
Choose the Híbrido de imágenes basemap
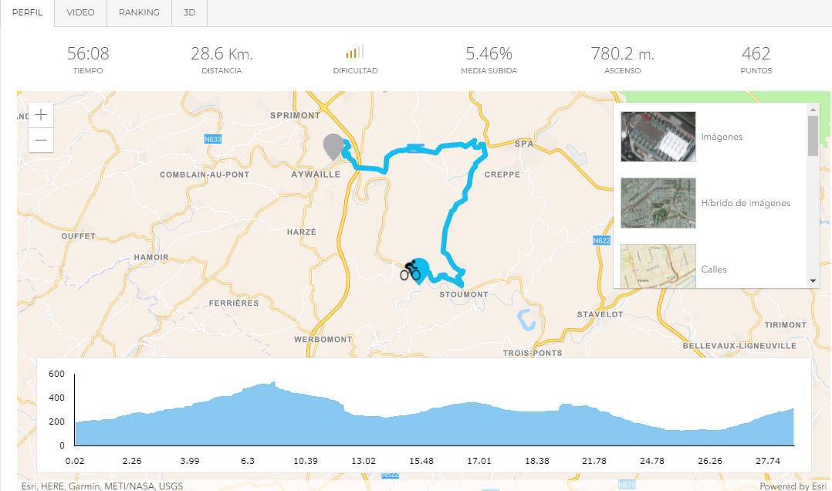tap(658, 203)
